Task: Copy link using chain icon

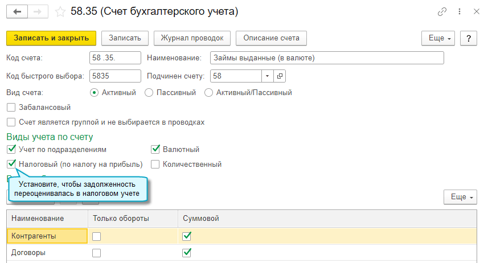Action: point(442,11)
